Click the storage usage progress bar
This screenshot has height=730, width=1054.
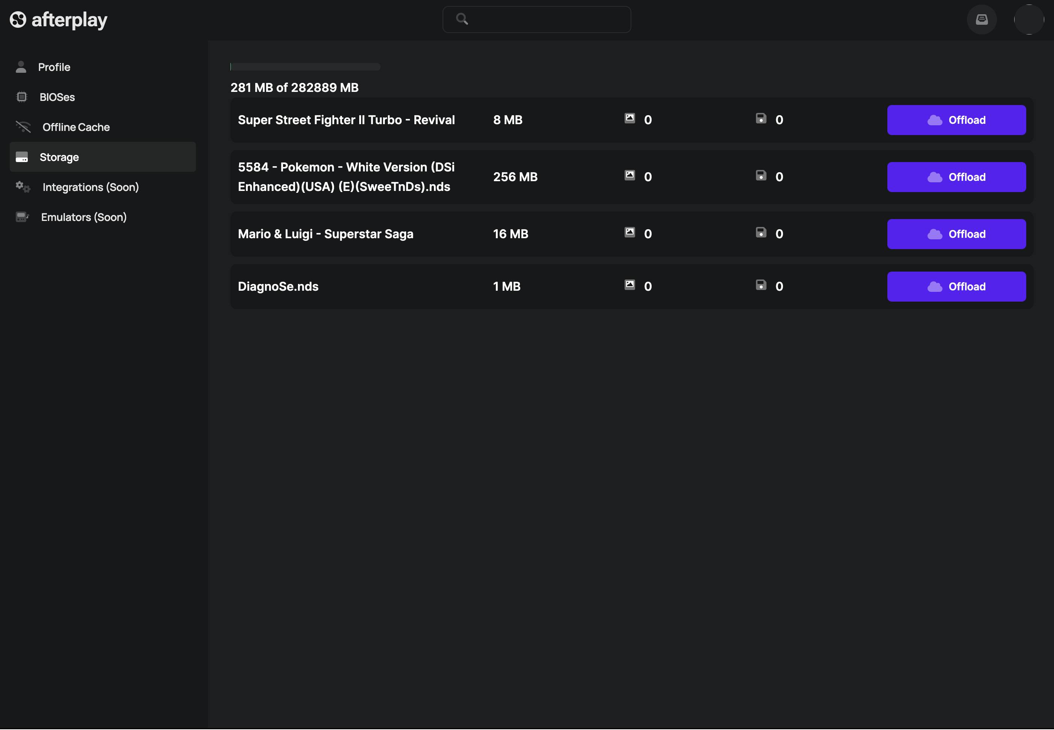tap(305, 67)
